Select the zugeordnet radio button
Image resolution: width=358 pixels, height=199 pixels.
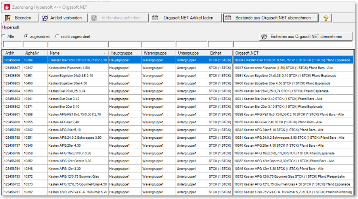(x=26, y=36)
